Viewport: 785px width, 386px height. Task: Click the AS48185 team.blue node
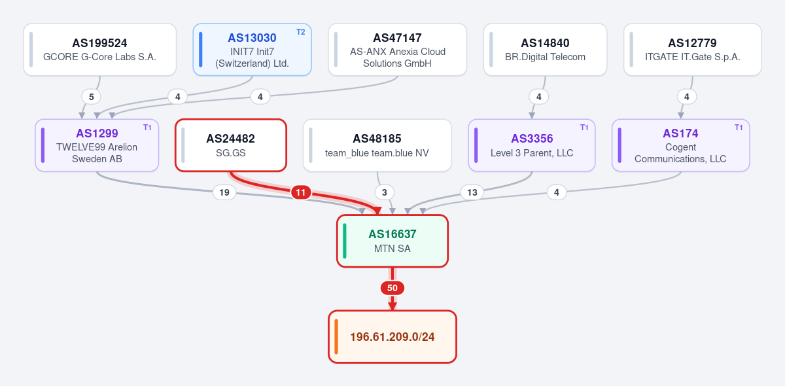click(377, 145)
